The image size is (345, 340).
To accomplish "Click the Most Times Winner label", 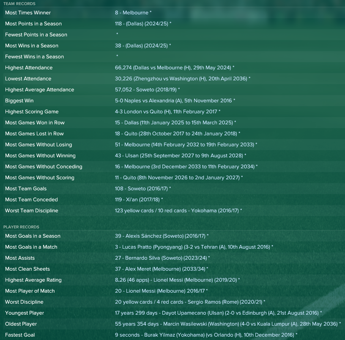I will tap(28, 13).
